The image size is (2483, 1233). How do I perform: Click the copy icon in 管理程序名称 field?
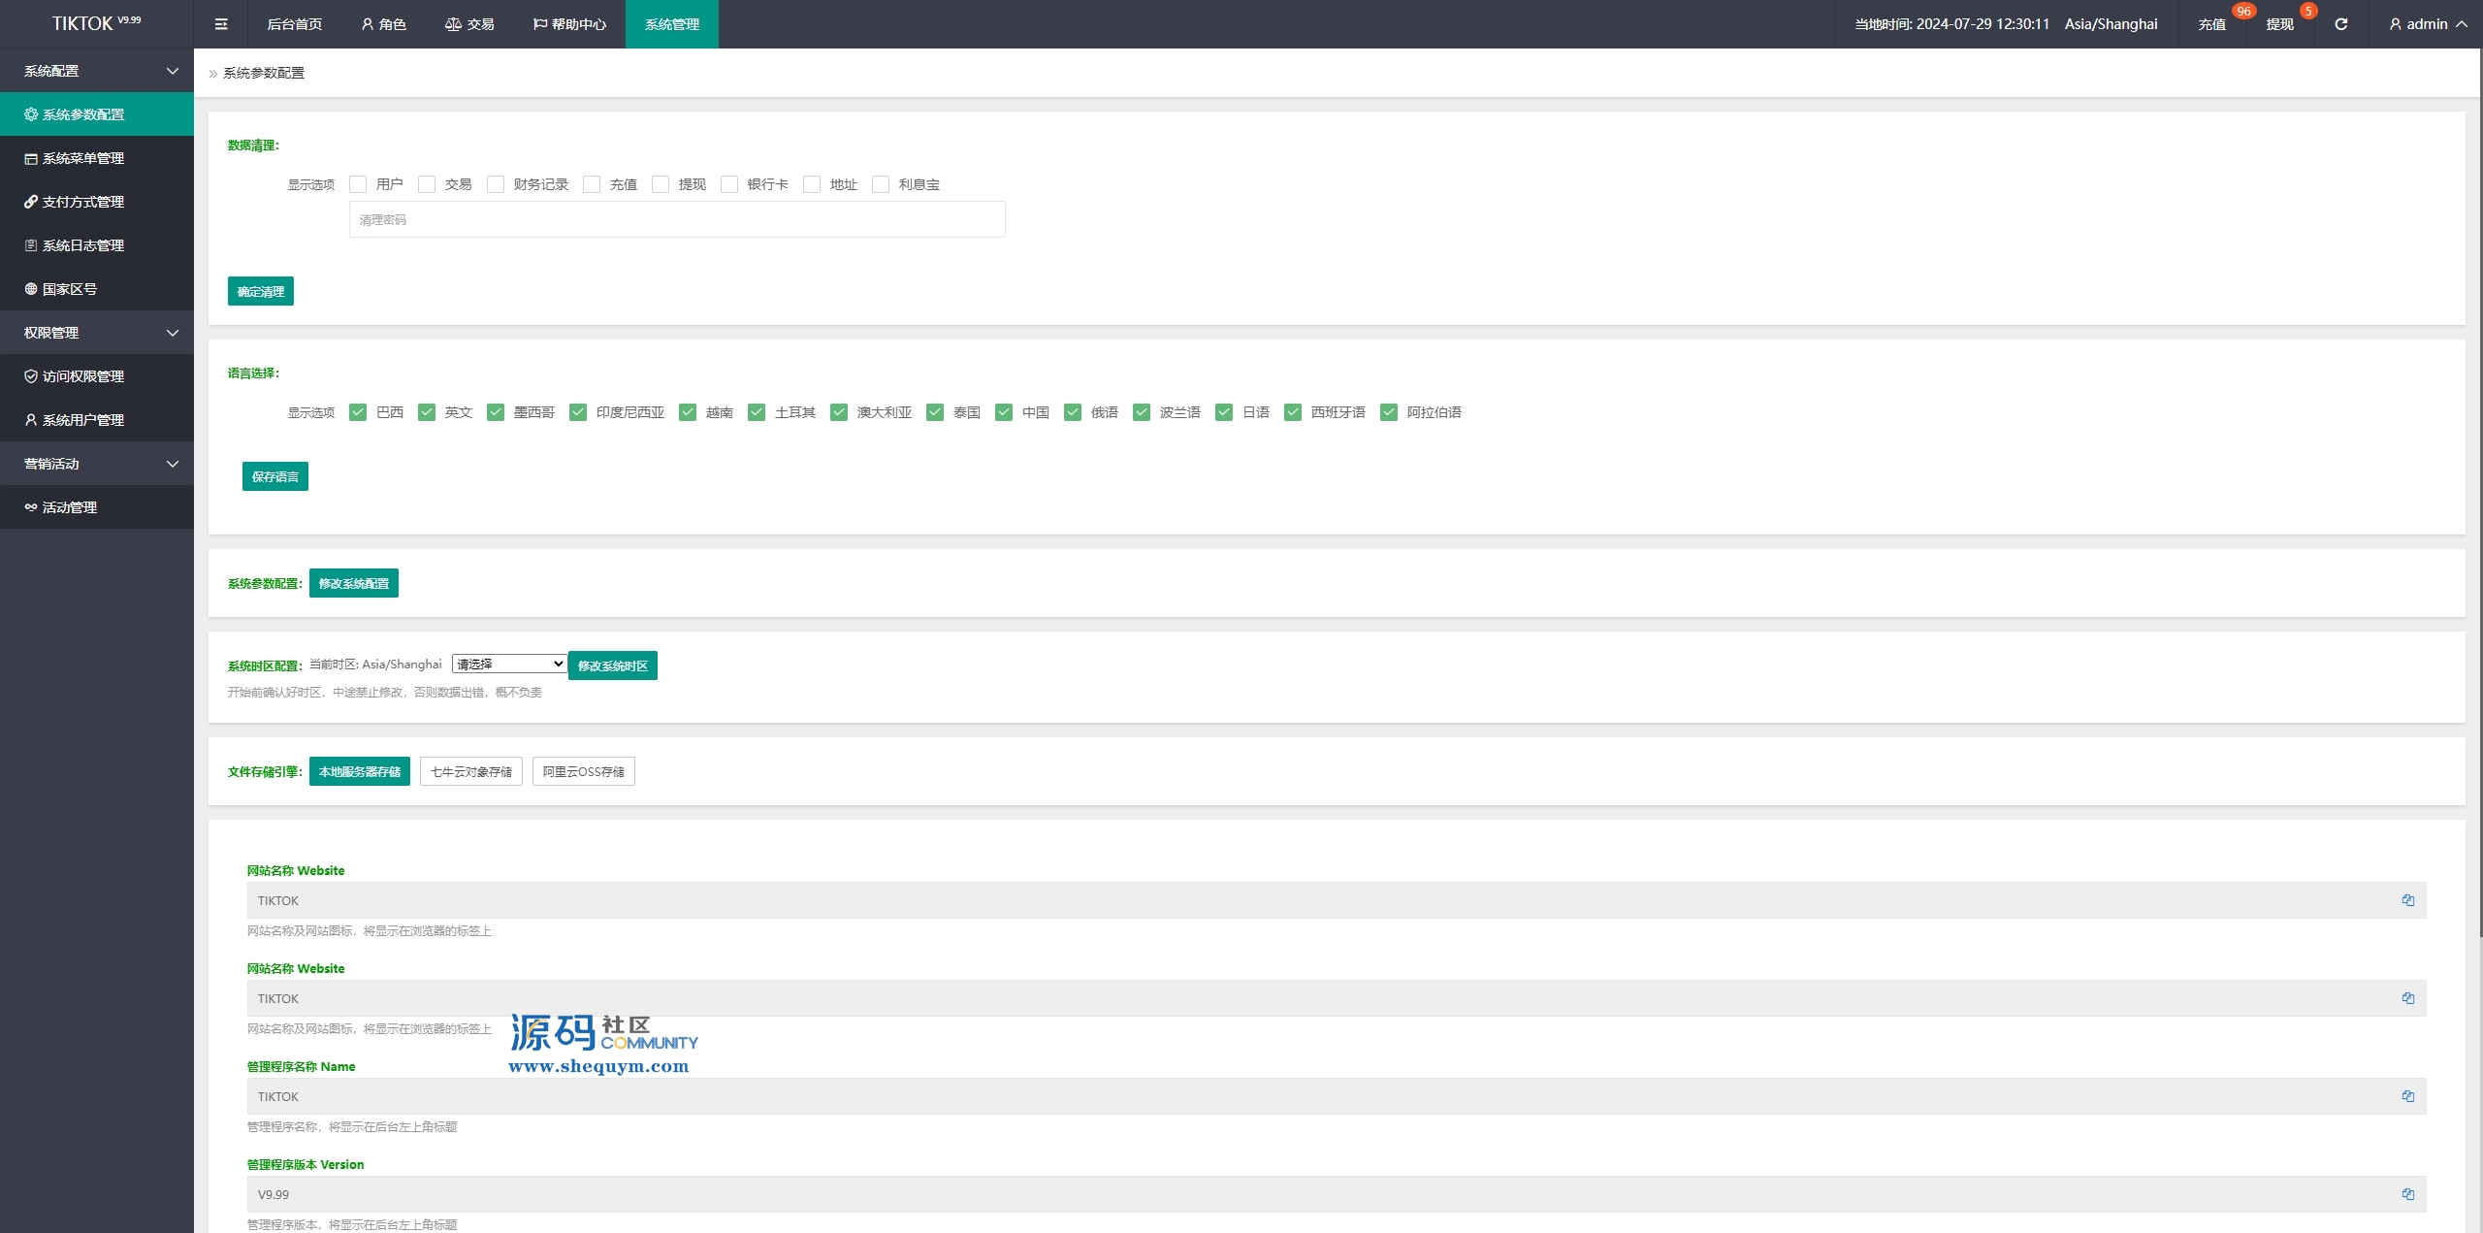point(2407,1096)
